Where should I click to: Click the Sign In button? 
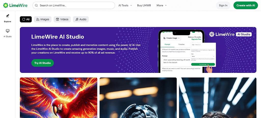point(223,5)
